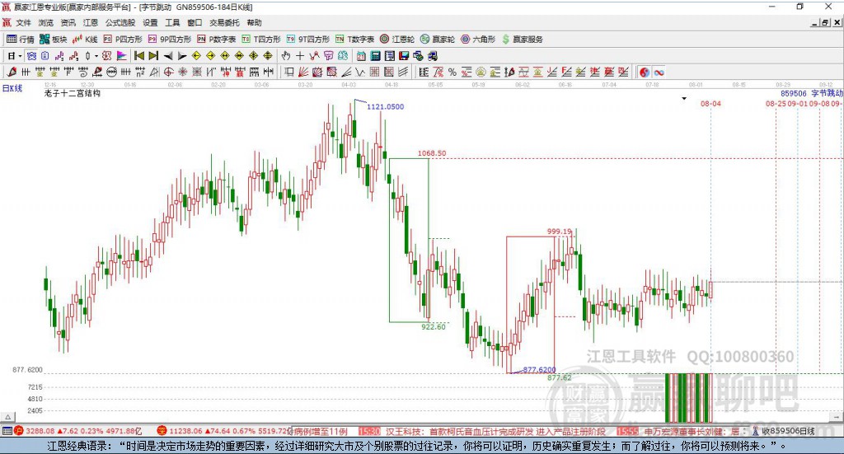Select the V-shape wave tool
The width and height of the screenshot is (844, 454).
pos(360,72)
